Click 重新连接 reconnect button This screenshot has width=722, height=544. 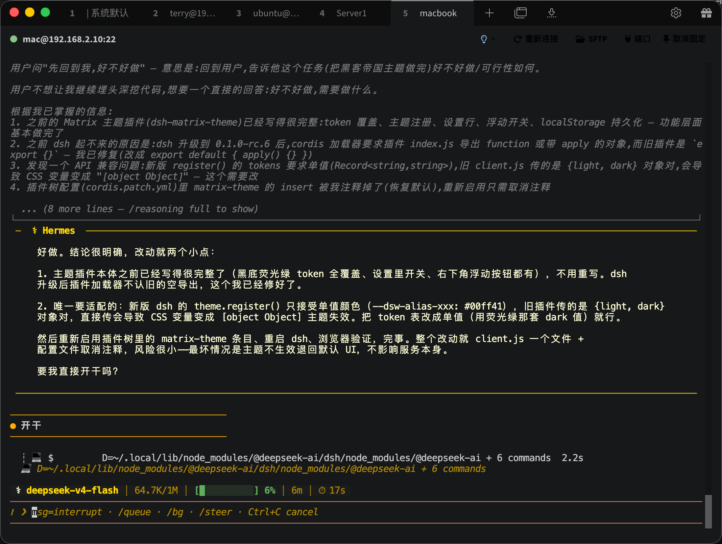[536, 39]
